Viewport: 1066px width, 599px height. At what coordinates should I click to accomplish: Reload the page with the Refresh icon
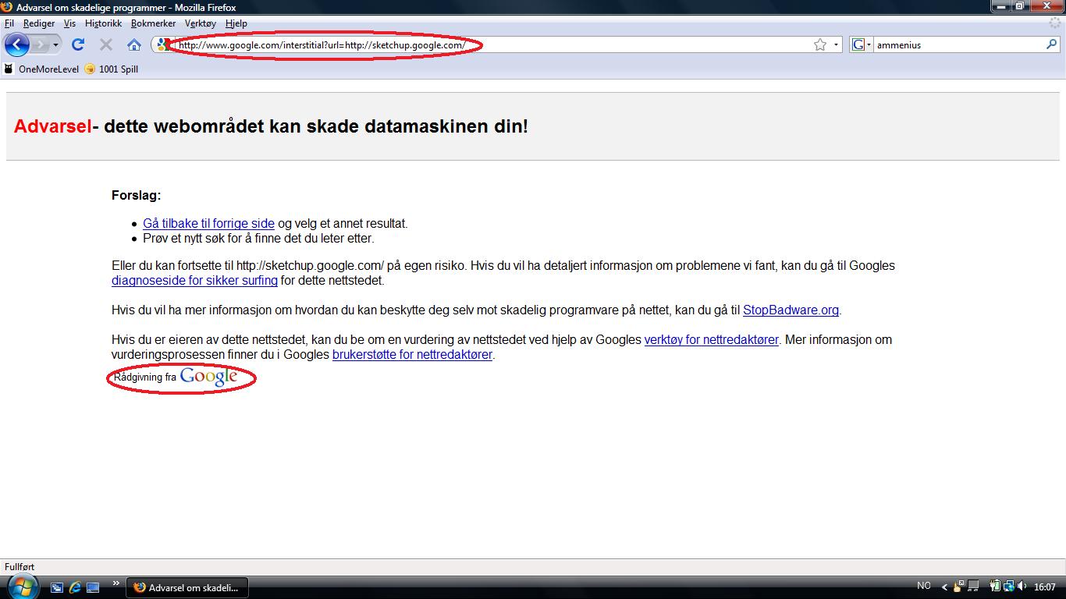pyautogui.click(x=78, y=44)
